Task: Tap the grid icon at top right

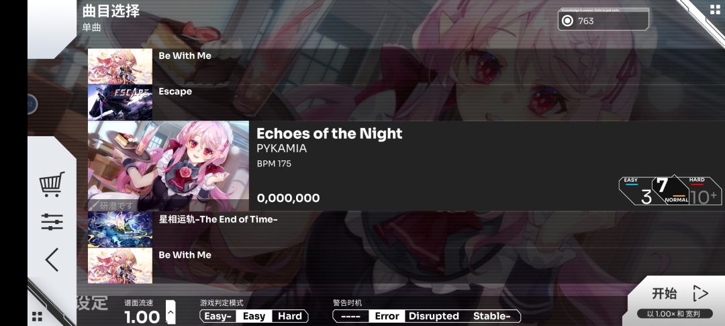Action: coord(716,9)
